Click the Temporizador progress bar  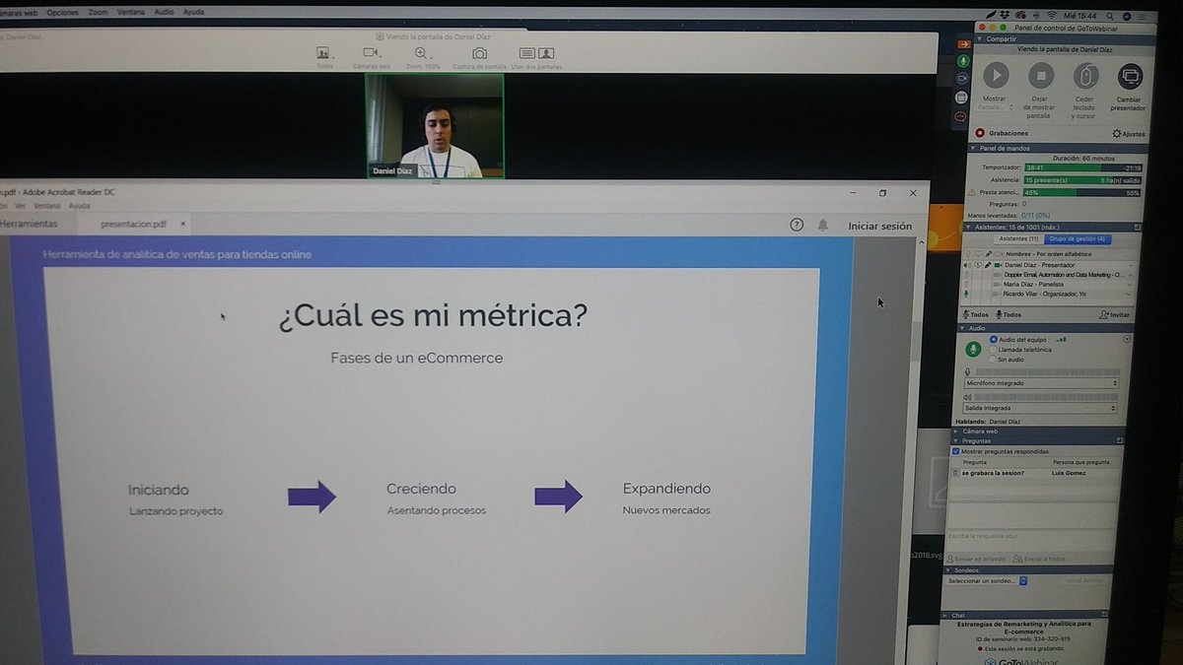[1082, 168]
